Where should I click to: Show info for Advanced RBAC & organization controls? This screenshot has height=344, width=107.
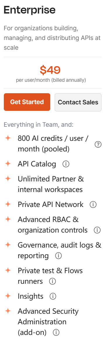point(97,230)
